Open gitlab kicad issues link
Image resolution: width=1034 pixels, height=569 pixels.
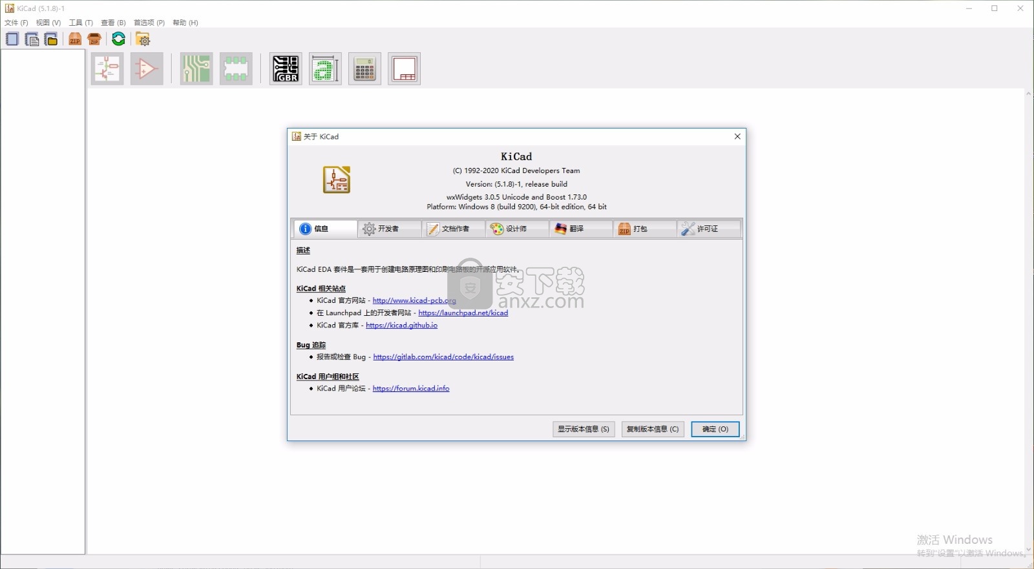443,357
